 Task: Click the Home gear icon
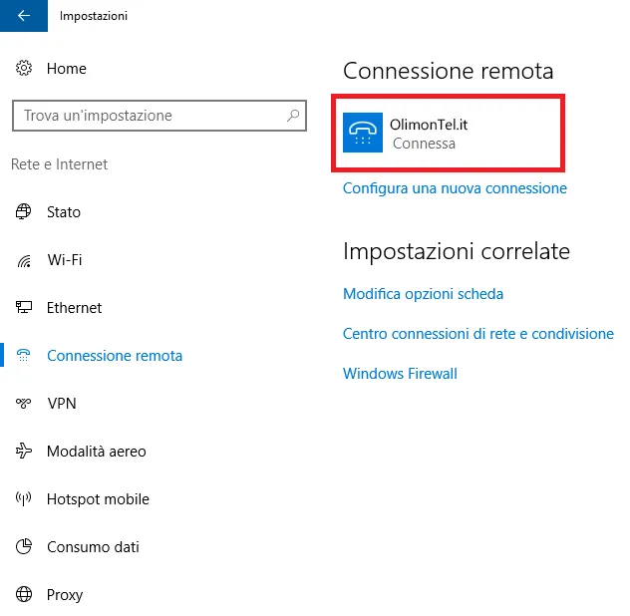coord(24,69)
